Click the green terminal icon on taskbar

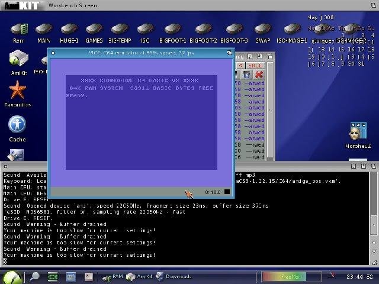tap(53, 277)
